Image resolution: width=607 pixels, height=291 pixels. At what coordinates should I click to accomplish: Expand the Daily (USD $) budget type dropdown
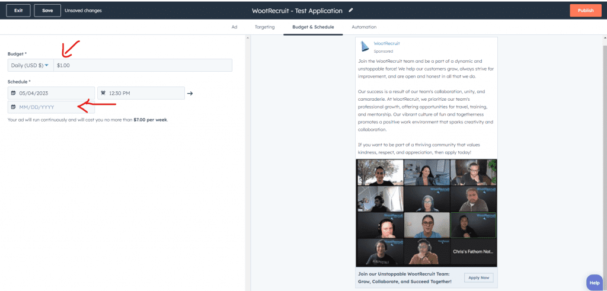(x=30, y=65)
